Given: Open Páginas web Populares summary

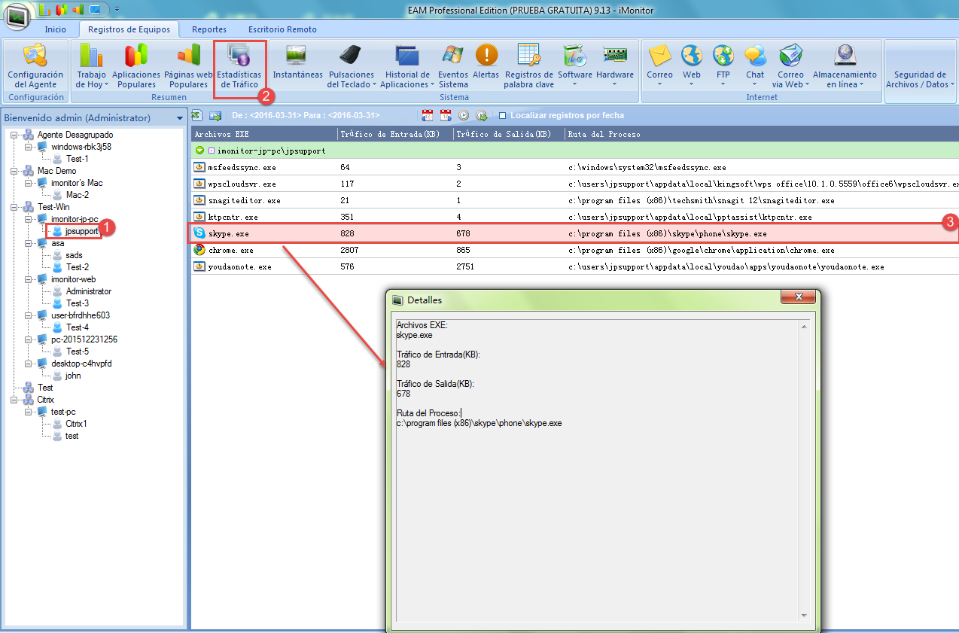Looking at the screenshot, I should pyautogui.click(x=188, y=66).
